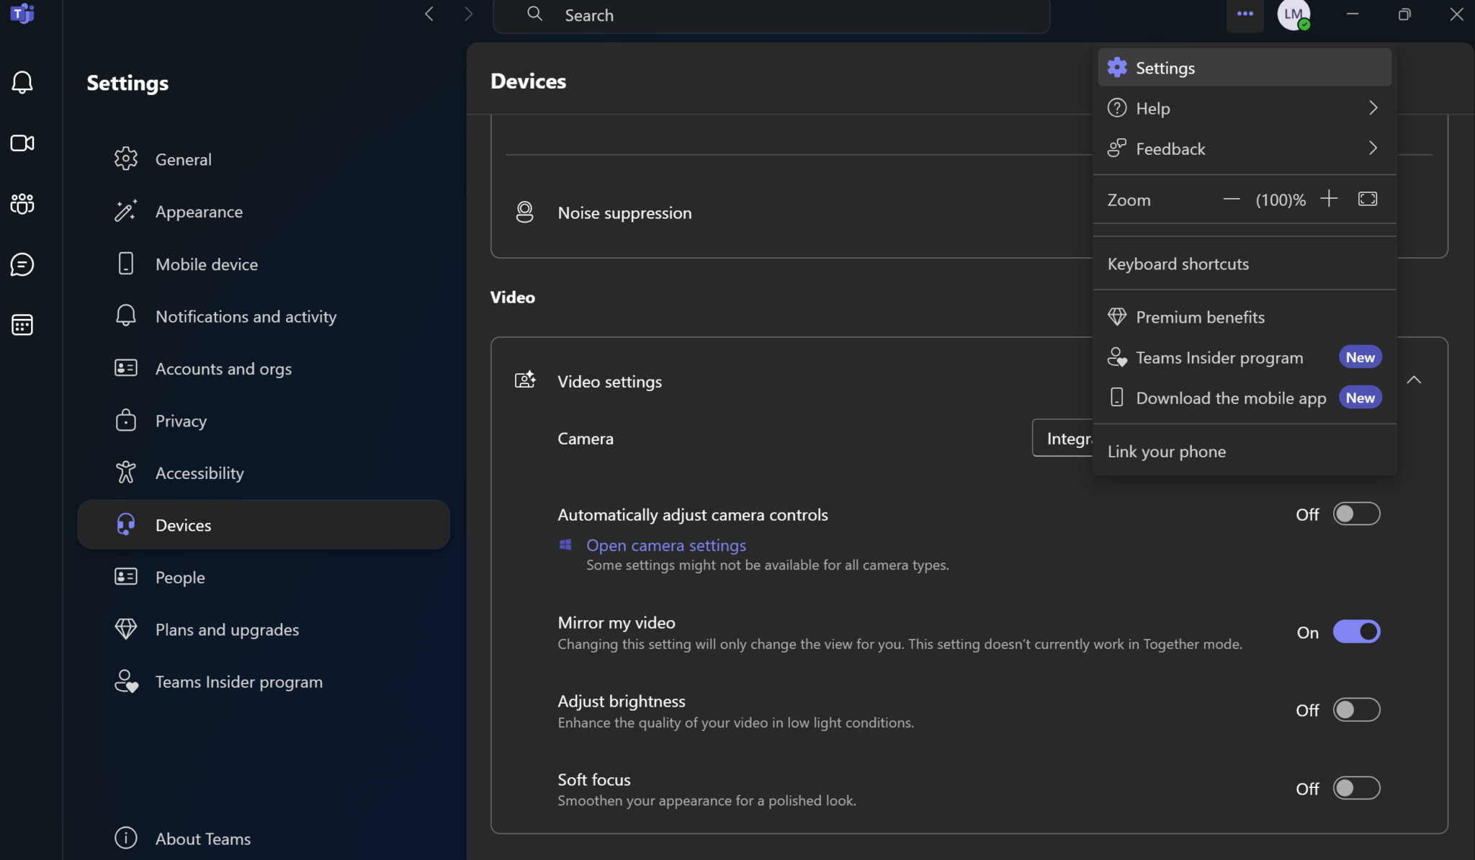Open the Activity bell icon in left rail

click(x=22, y=82)
